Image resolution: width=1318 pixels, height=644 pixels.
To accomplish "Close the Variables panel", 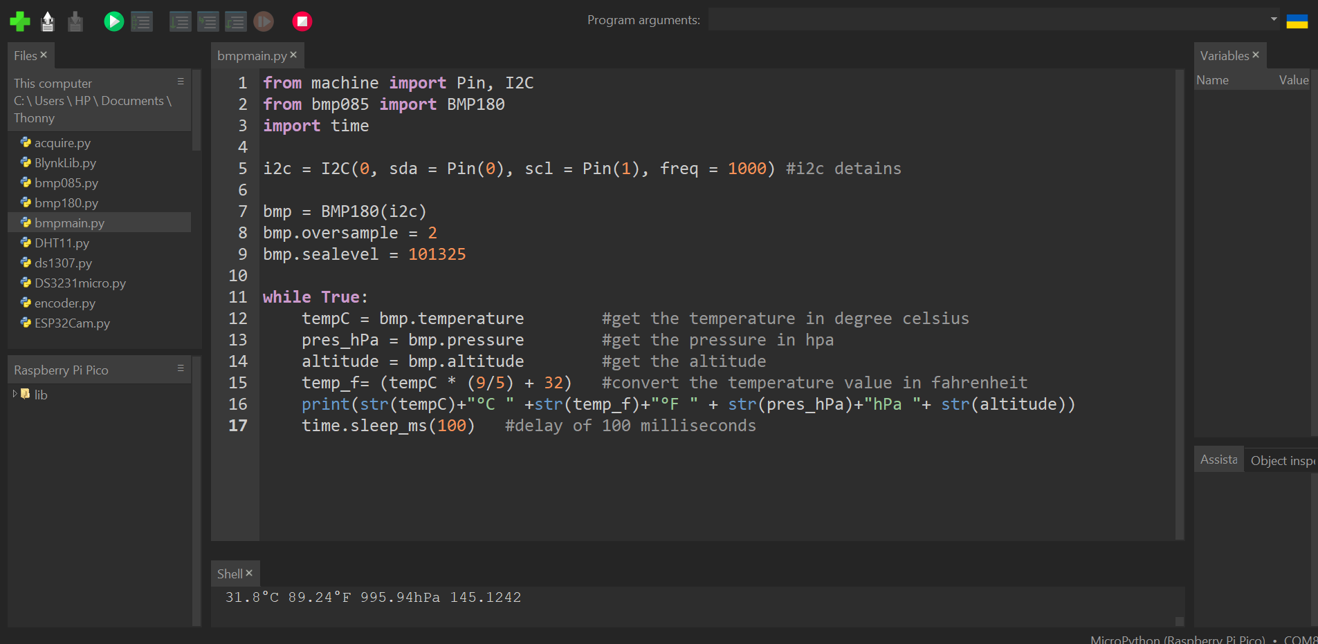I will [x=1255, y=55].
